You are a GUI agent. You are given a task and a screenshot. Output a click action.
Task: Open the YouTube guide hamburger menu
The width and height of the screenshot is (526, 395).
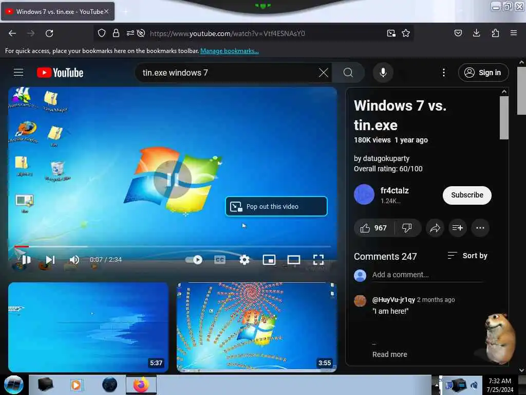[x=18, y=73]
